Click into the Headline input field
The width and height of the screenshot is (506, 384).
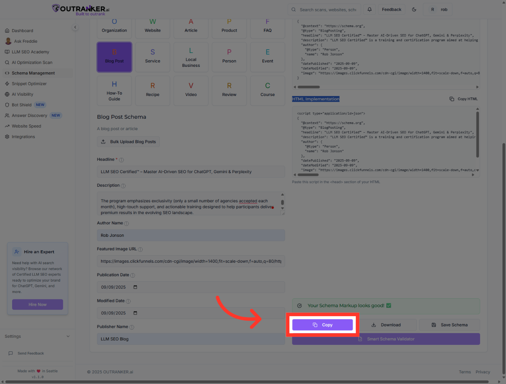coord(191,172)
